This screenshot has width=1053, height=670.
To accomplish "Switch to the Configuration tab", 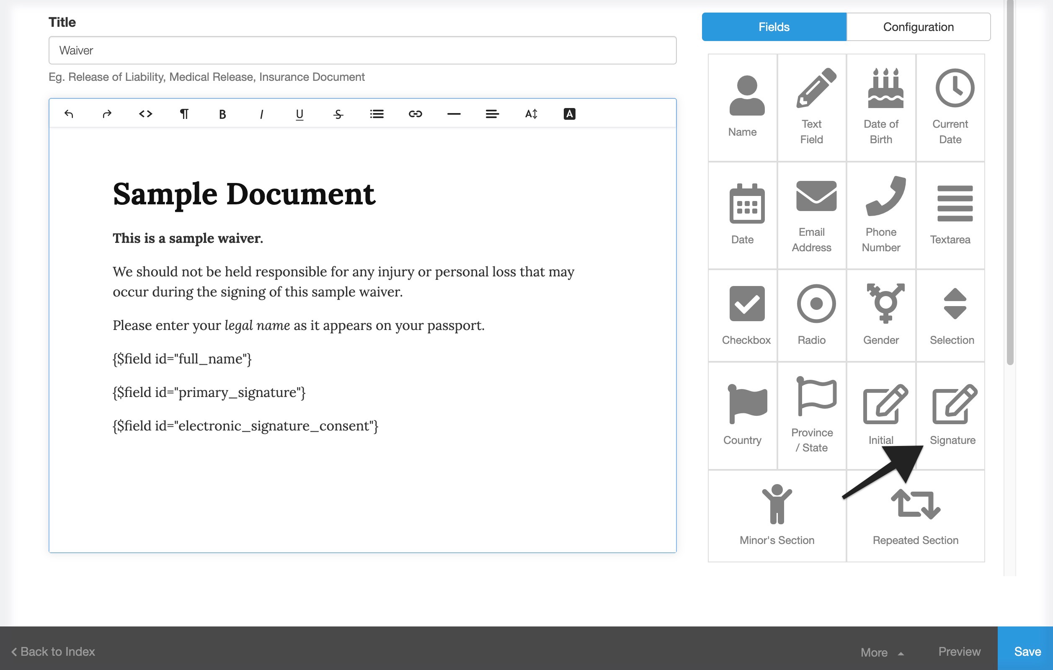I will click(x=918, y=27).
